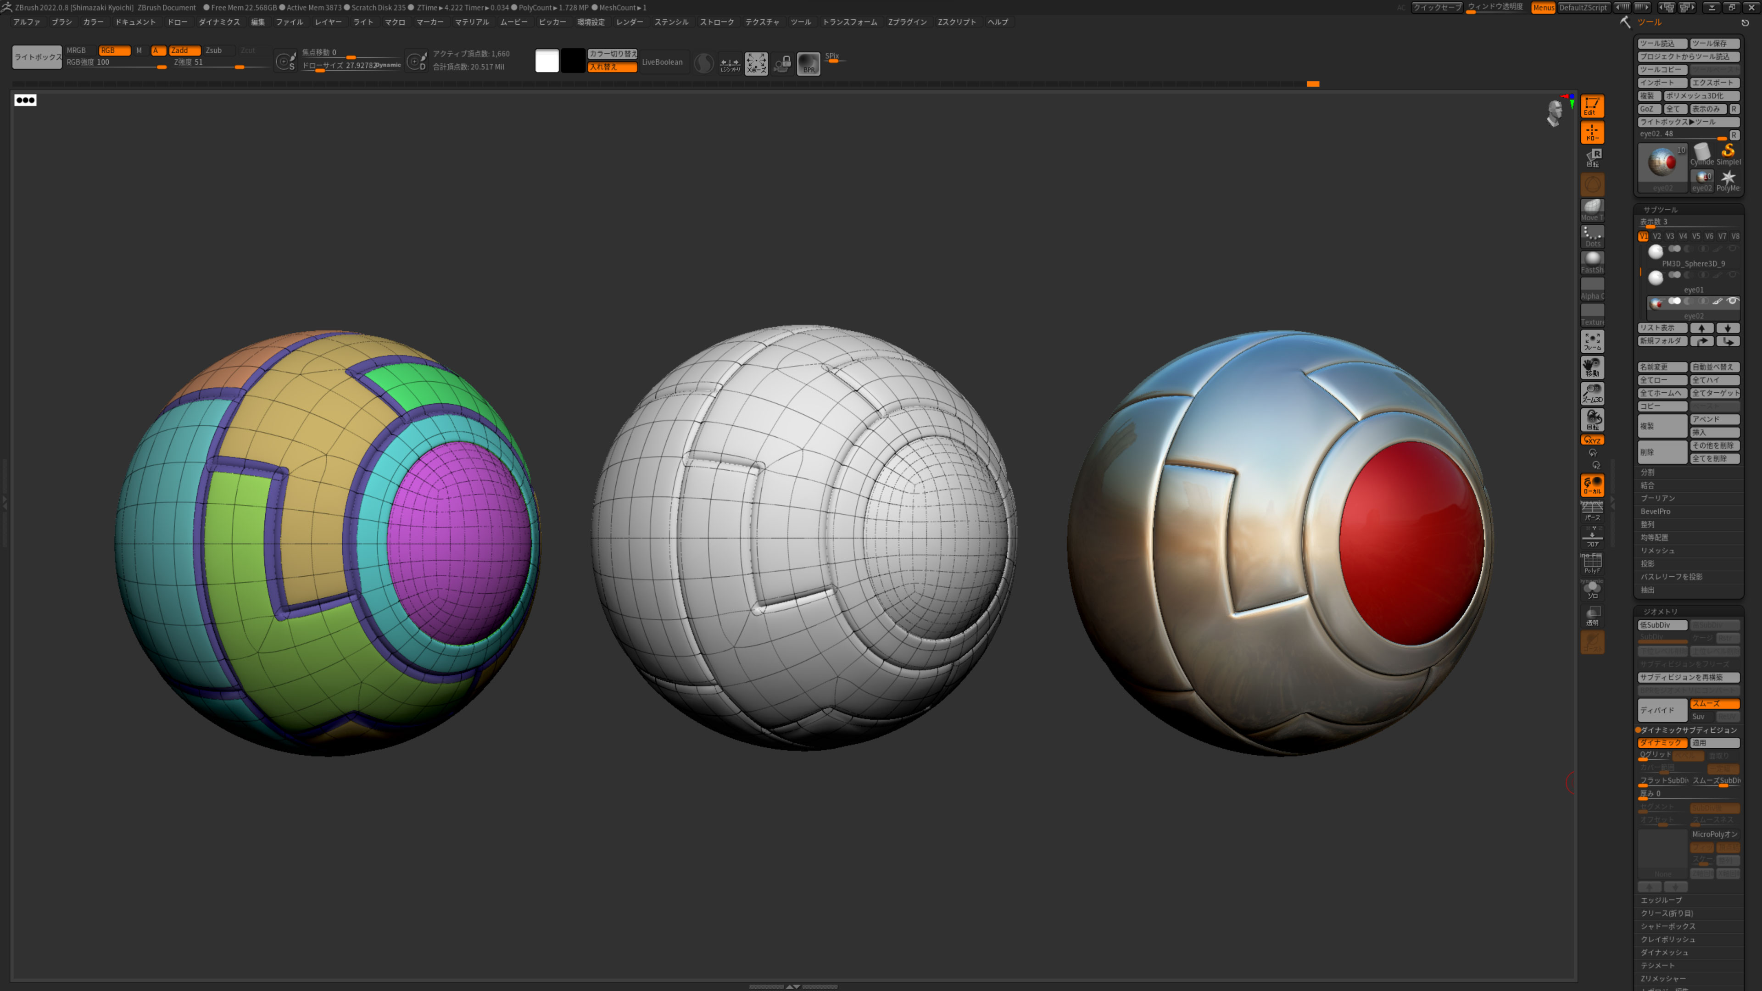Open the ZPlugin menu
1762x991 pixels.
[x=907, y=22]
